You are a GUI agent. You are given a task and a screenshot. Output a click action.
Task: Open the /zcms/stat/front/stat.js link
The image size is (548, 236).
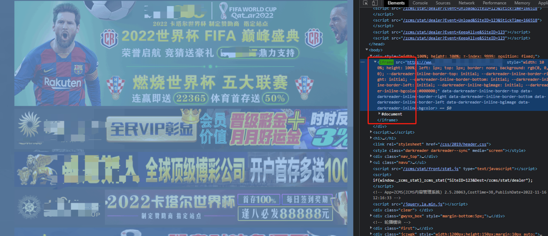[431, 168]
